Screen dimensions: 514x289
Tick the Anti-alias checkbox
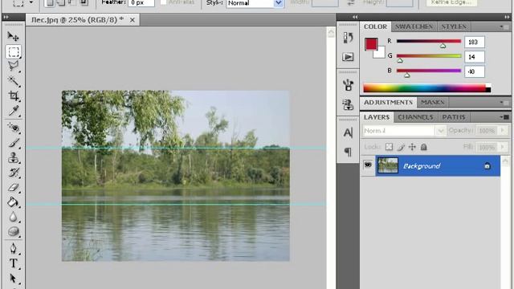point(163,2)
